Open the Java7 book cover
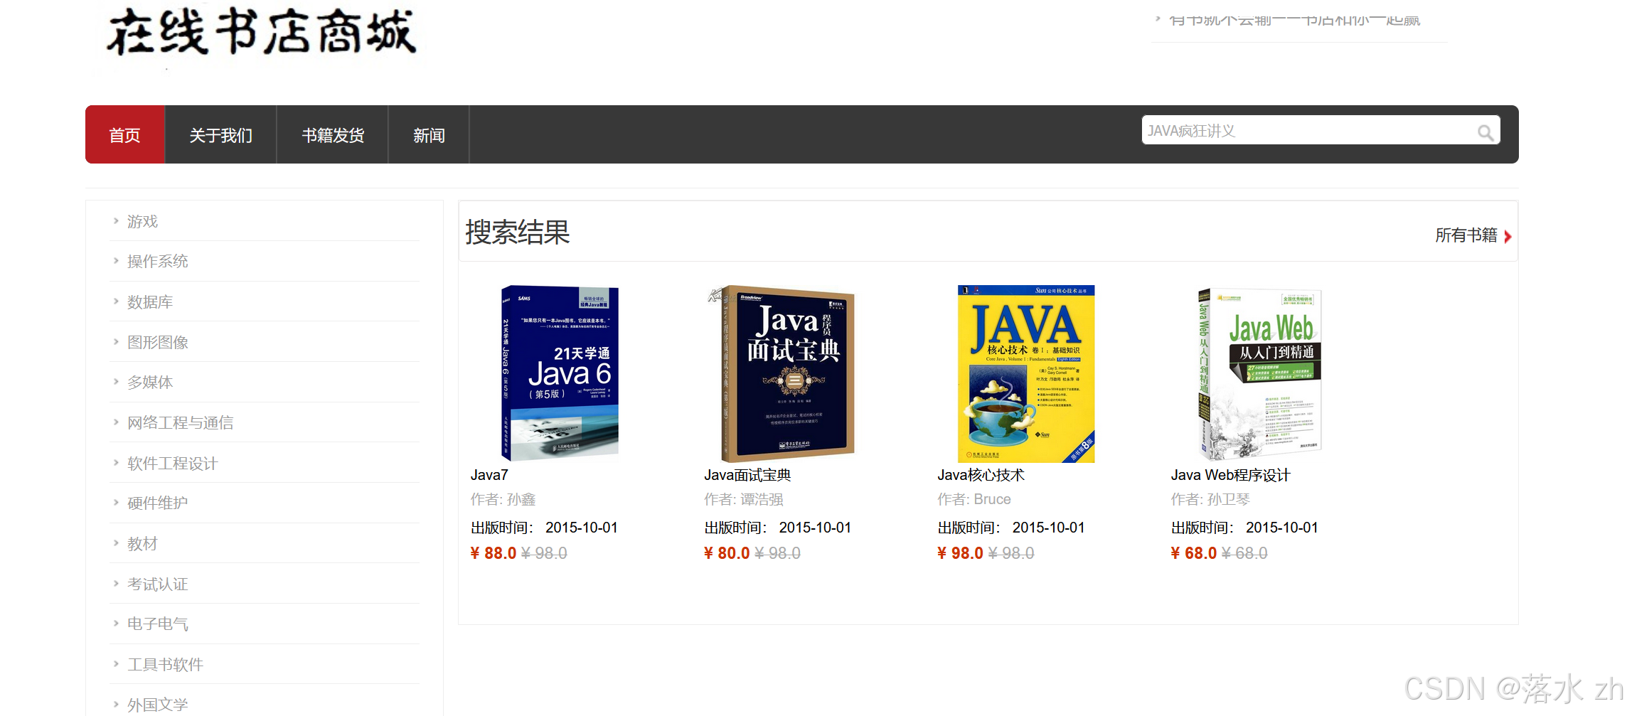Screen dimensions: 1627x716 [x=560, y=373]
